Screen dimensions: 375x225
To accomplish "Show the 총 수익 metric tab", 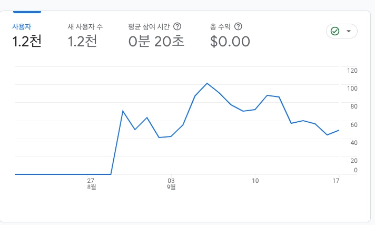I will click(221, 26).
